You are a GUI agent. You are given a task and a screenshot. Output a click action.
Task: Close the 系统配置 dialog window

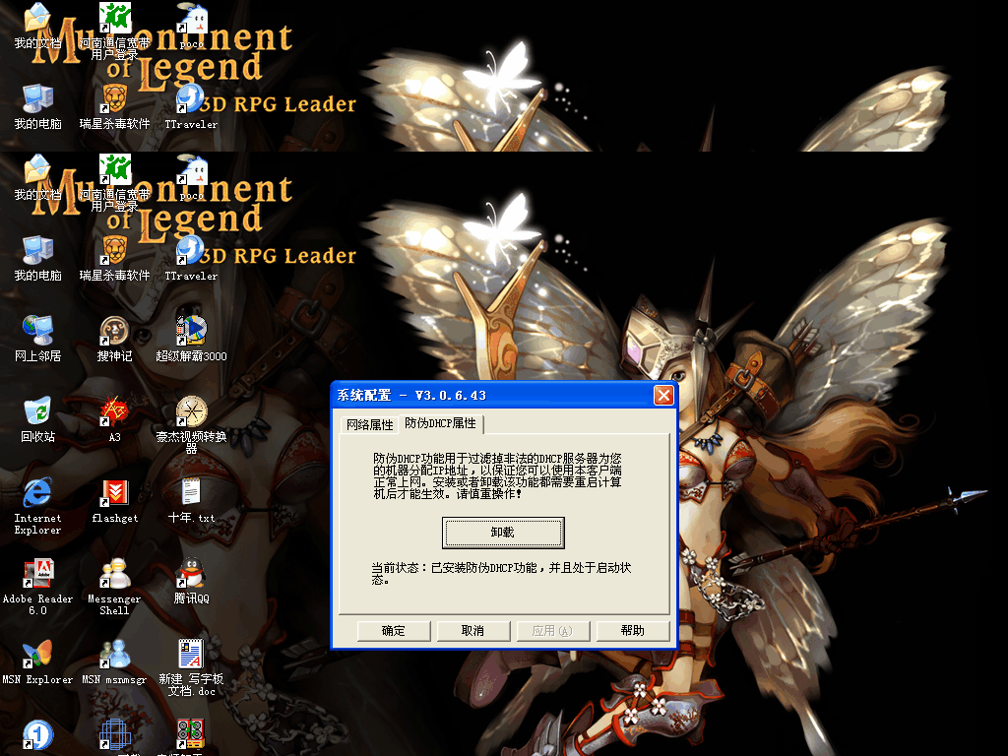(x=663, y=396)
